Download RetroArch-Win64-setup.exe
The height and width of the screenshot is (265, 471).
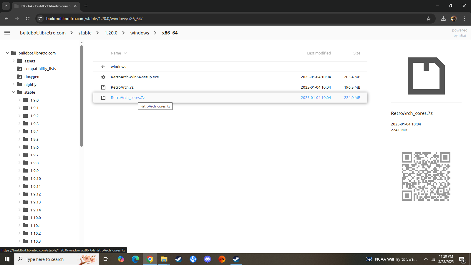click(135, 77)
